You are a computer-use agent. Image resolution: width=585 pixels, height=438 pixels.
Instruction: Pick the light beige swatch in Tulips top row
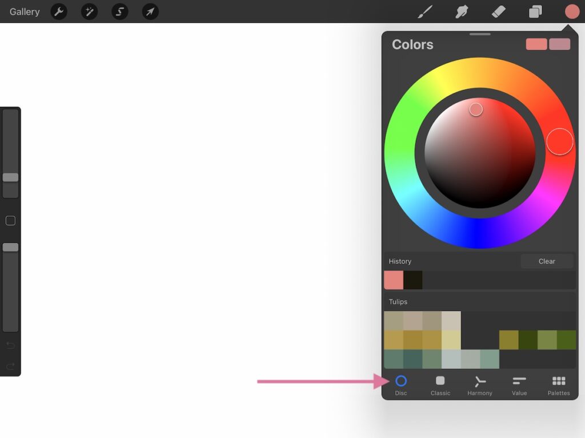pyautogui.click(x=451, y=321)
